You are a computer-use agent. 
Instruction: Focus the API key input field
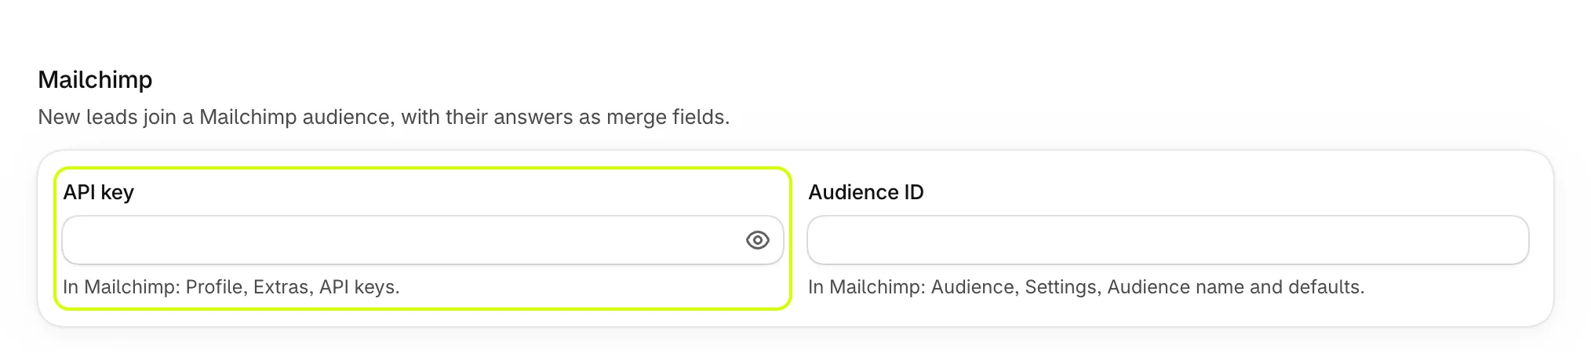pyautogui.click(x=423, y=240)
